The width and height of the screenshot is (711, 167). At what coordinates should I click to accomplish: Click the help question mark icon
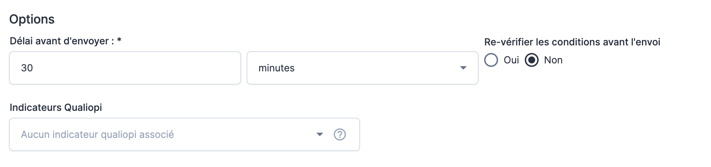340,134
